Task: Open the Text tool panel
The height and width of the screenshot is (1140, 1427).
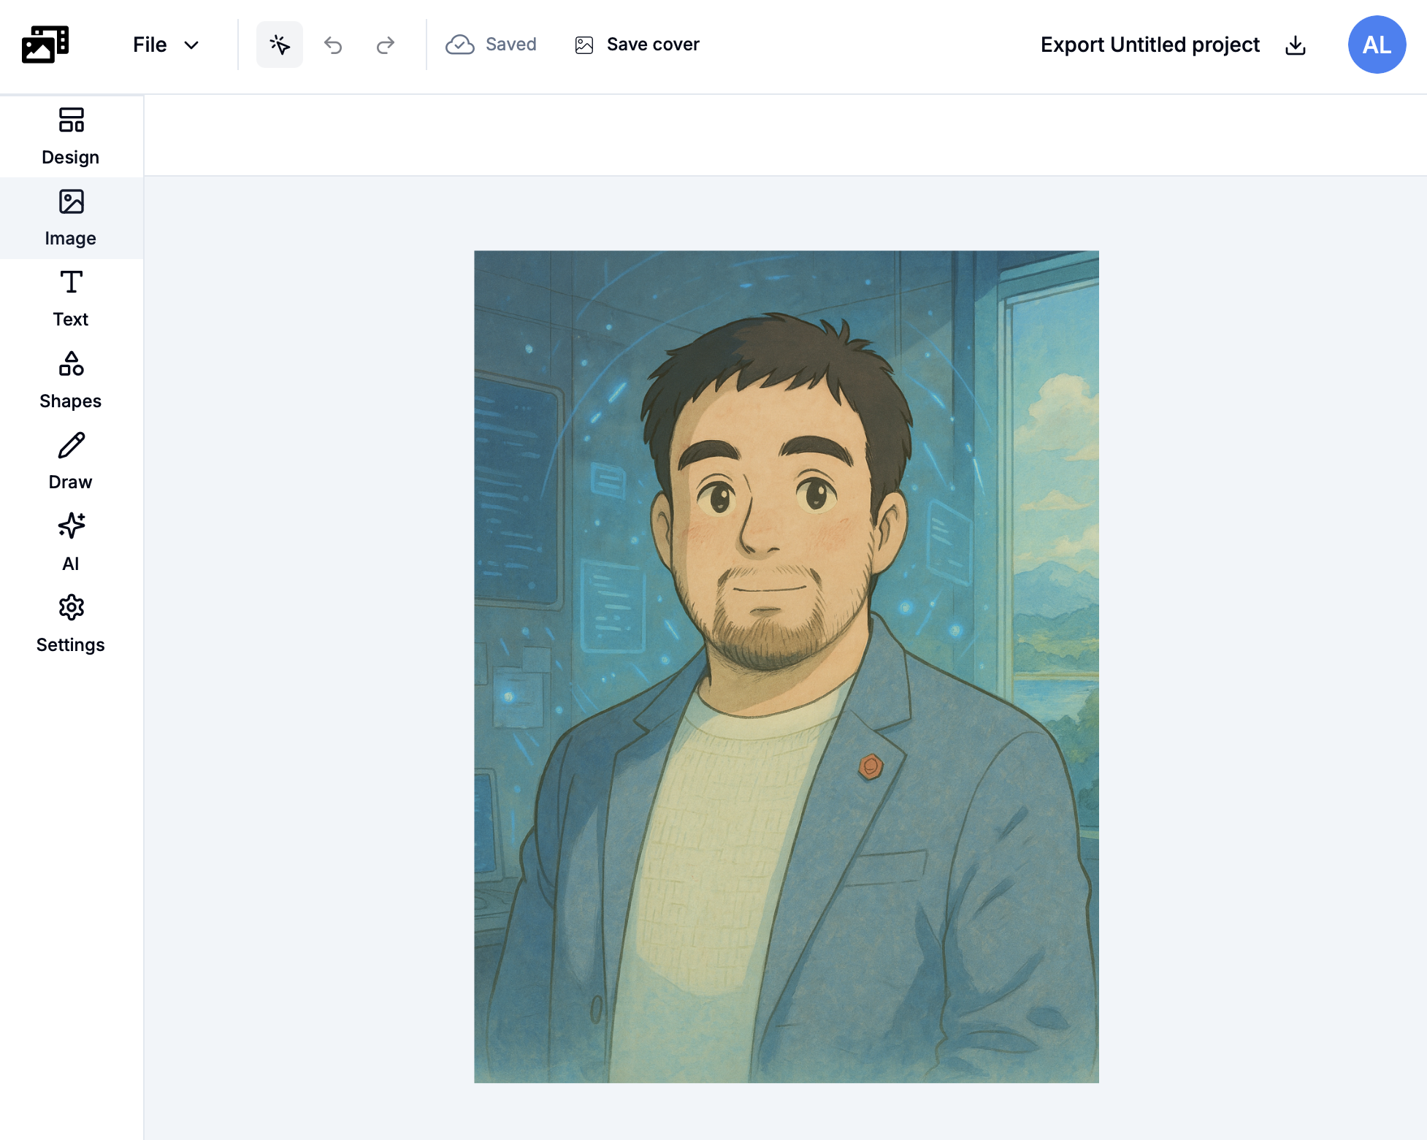Action: coord(71,299)
